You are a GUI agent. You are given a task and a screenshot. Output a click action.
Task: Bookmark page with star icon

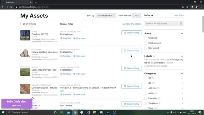point(187,7)
